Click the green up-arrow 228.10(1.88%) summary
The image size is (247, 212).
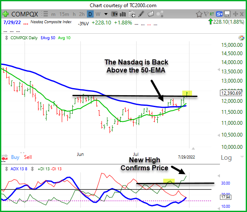pyautogui.click(x=226, y=21)
